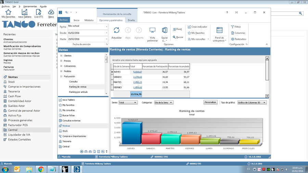The width and height of the screenshot is (308, 173).
Task: Expand the Clientes tree node
Action: 61,55
